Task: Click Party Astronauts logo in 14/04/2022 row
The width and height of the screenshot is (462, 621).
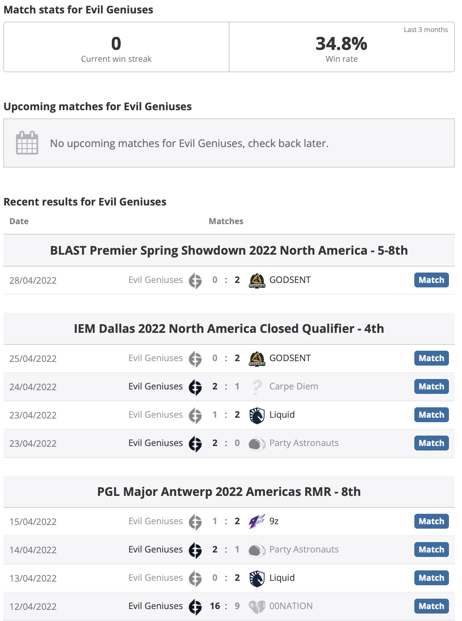Action: [257, 550]
